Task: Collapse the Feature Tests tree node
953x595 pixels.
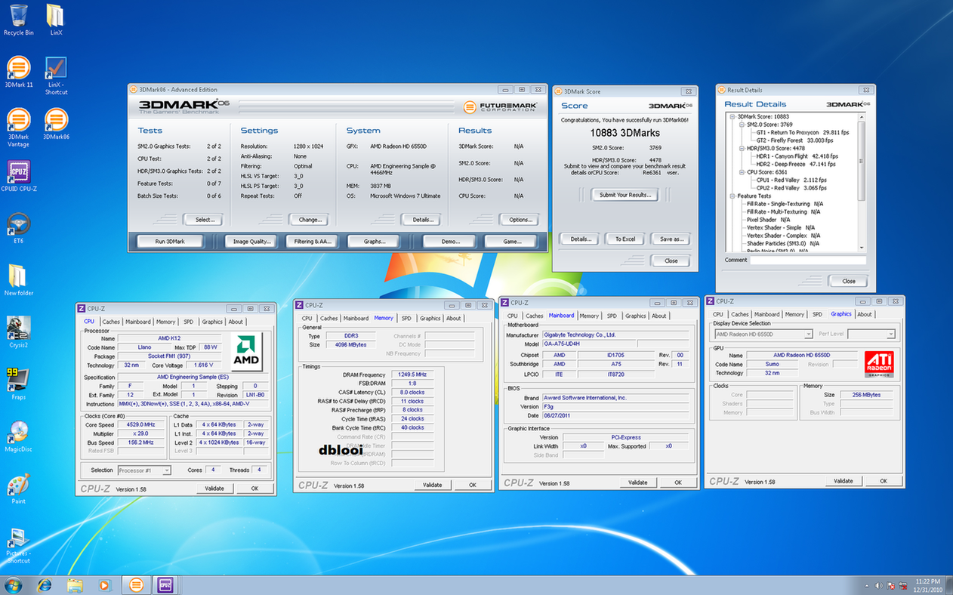Action: click(x=732, y=196)
